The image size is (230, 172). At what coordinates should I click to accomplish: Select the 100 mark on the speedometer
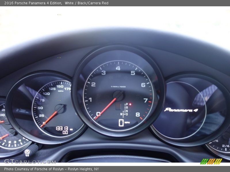(x=46, y=94)
